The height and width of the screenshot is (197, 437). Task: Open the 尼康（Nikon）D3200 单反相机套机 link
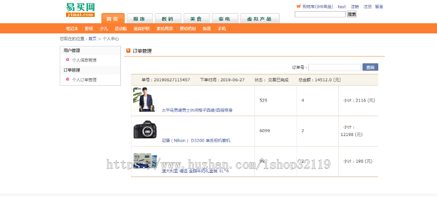[x=196, y=140]
